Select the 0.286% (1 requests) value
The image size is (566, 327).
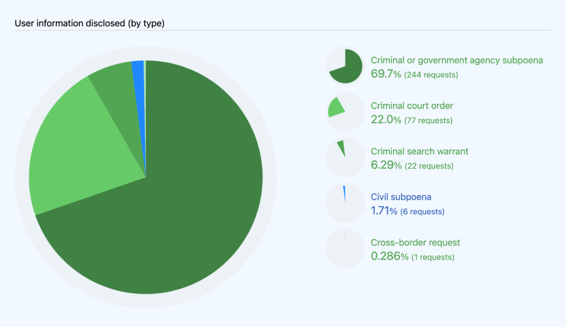[x=412, y=256]
